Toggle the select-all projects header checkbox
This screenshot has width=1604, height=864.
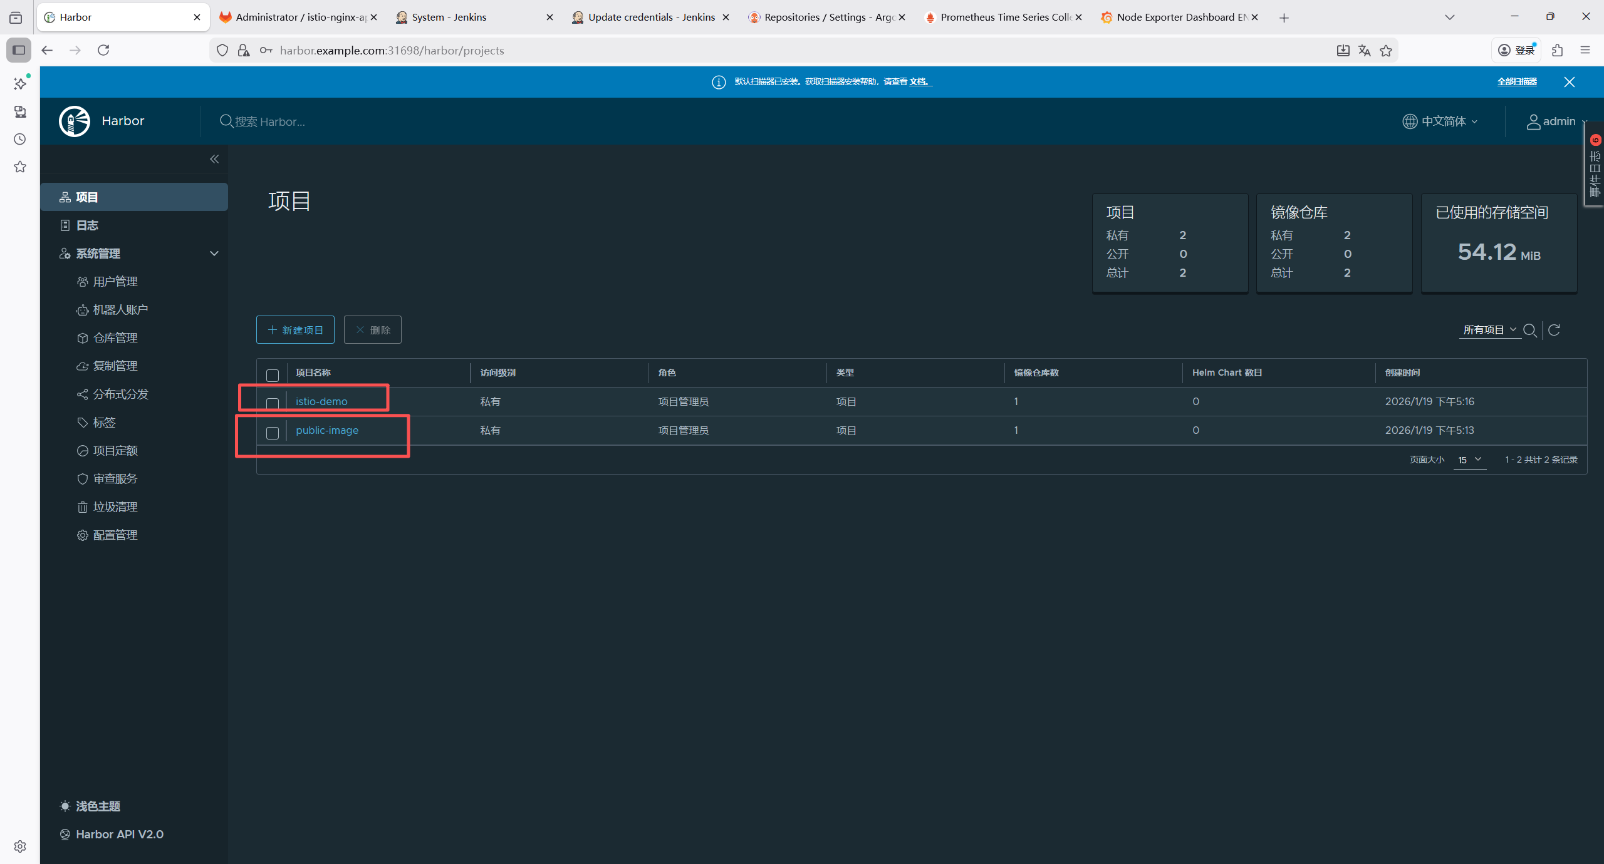click(273, 375)
